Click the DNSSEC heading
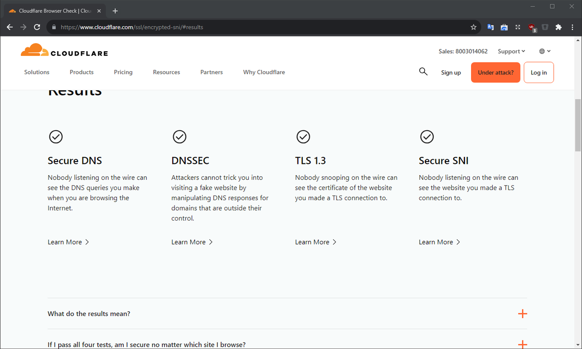582x349 pixels. 191,161
